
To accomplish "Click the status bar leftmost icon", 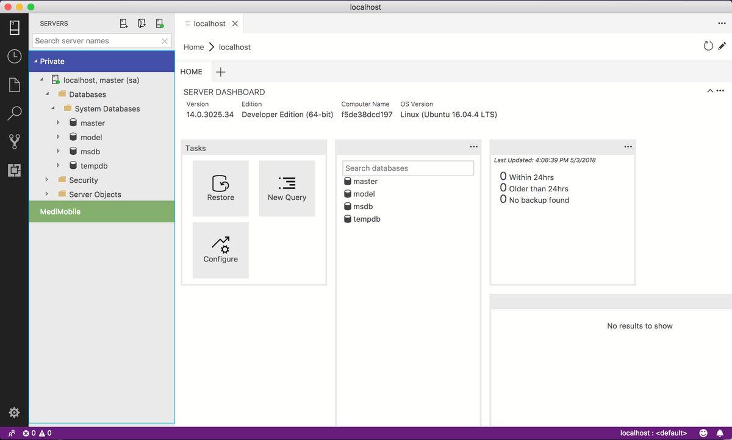I will tap(12, 433).
